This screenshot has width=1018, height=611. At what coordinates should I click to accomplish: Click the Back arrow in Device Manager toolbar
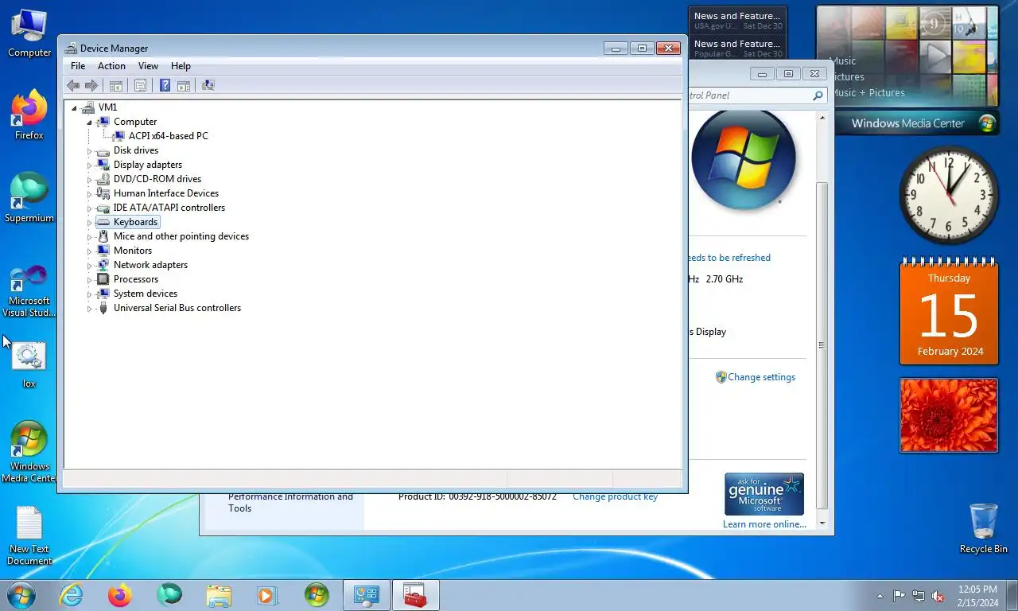(73, 85)
